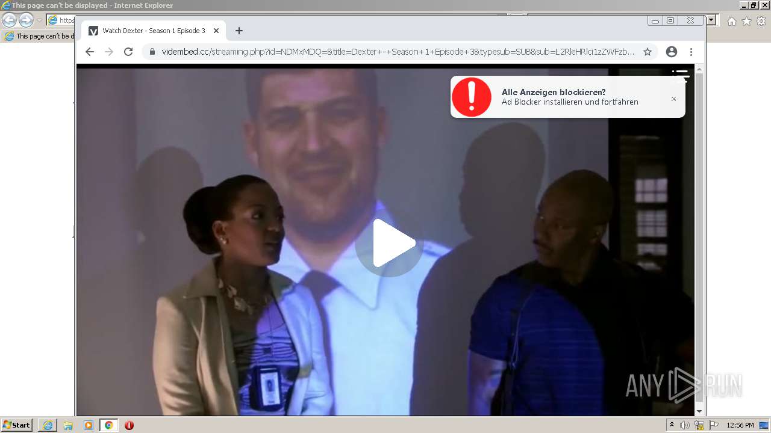771x433 pixels.
Task: Show hidden system tray icons
Action: [672, 425]
